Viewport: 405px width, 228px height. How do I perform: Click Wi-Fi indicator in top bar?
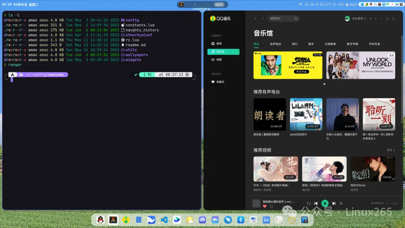[300, 4]
